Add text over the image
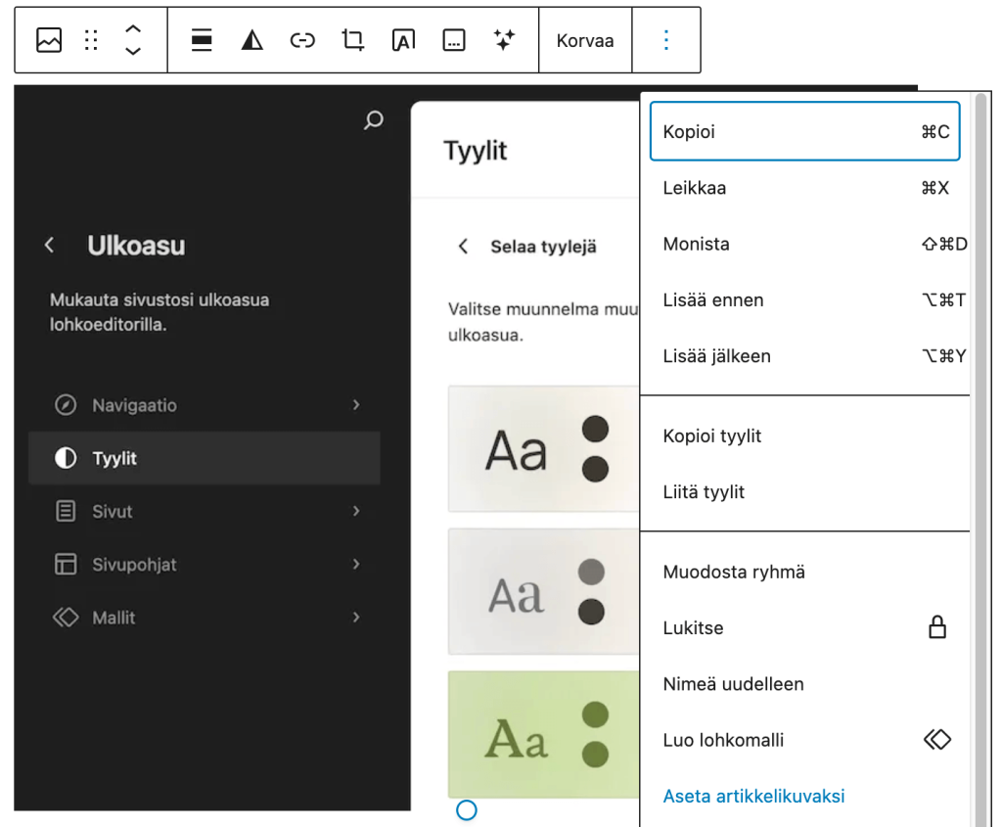 pos(403,40)
